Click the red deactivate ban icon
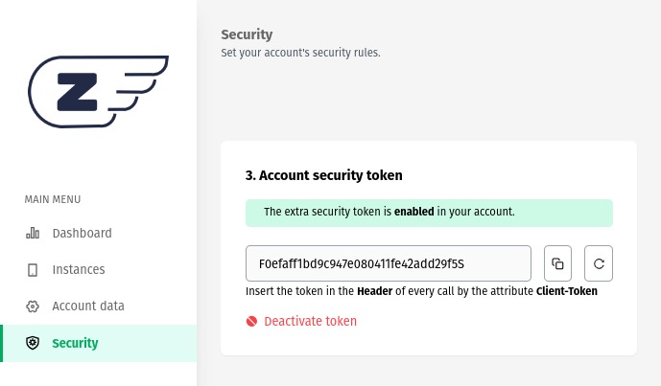This screenshot has height=386, width=661. (251, 322)
